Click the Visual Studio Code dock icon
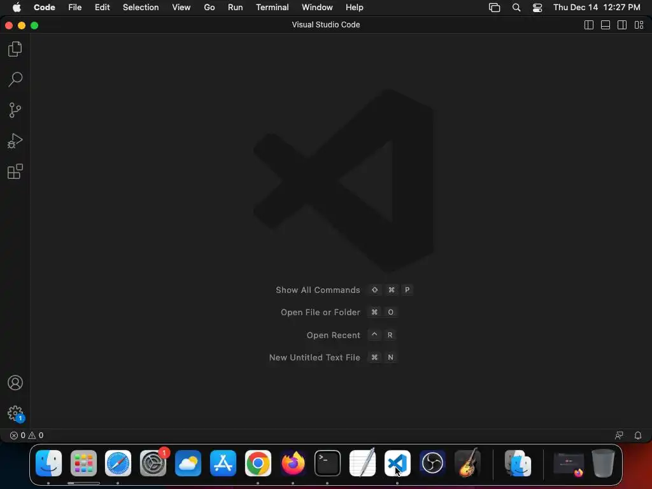The height and width of the screenshot is (489, 652). (397, 464)
